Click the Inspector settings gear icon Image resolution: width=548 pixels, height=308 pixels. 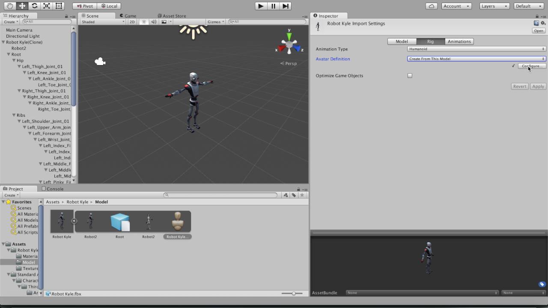click(543, 24)
